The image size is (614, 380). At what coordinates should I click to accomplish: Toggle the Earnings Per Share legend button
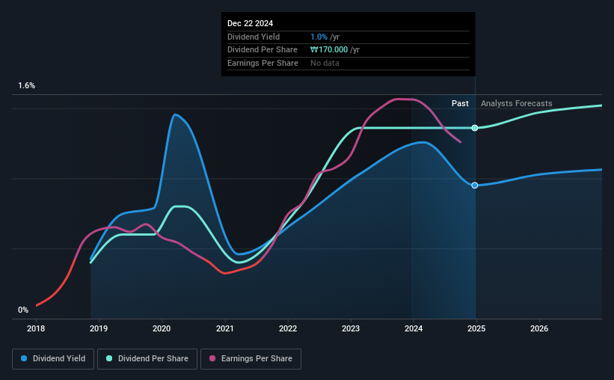click(x=251, y=359)
